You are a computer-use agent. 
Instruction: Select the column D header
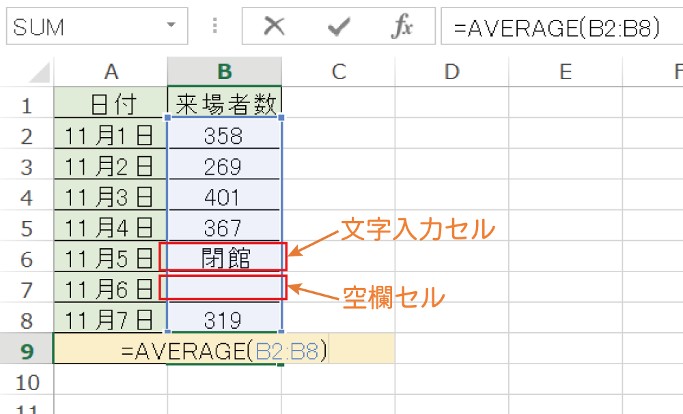[x=451, y=71]
